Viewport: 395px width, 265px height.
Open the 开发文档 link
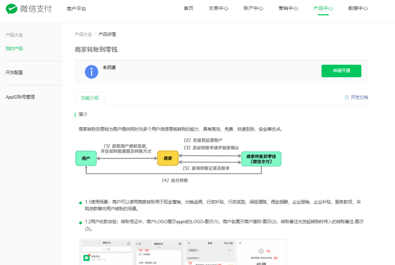point(359,98)
